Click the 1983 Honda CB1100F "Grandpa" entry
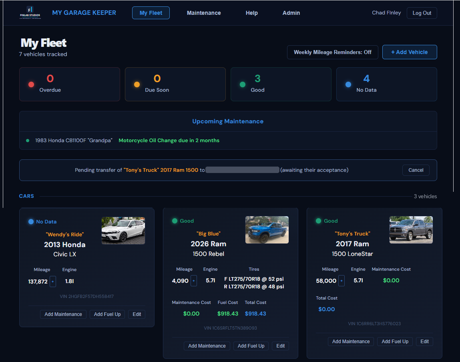The width and height of the screenshot is (460, 362). point(74,141)
